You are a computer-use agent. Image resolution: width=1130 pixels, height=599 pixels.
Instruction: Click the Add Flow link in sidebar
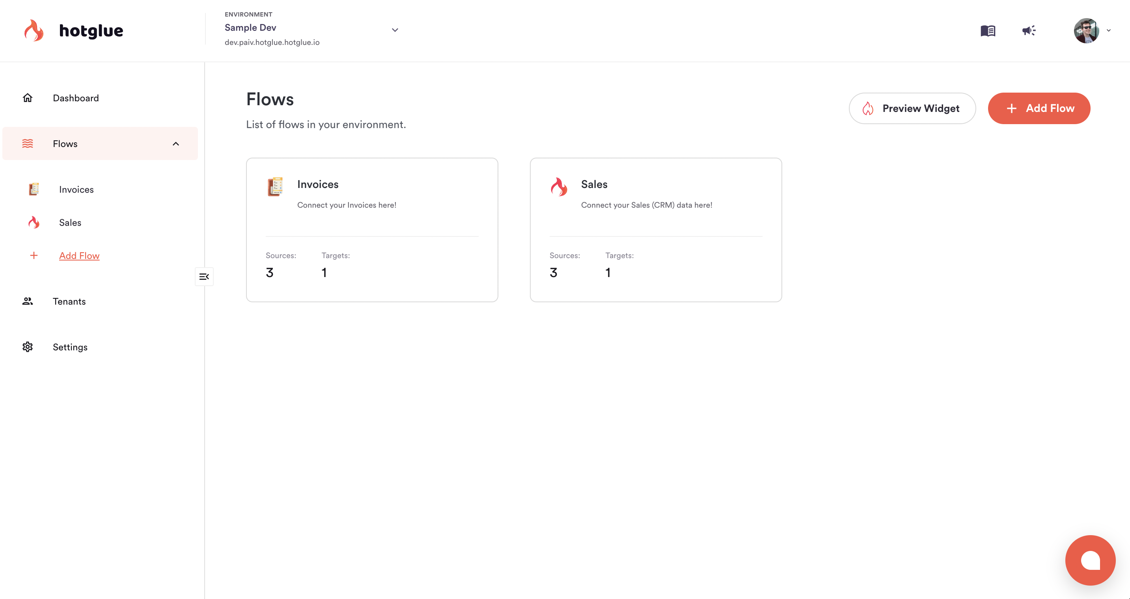[79, 256]
